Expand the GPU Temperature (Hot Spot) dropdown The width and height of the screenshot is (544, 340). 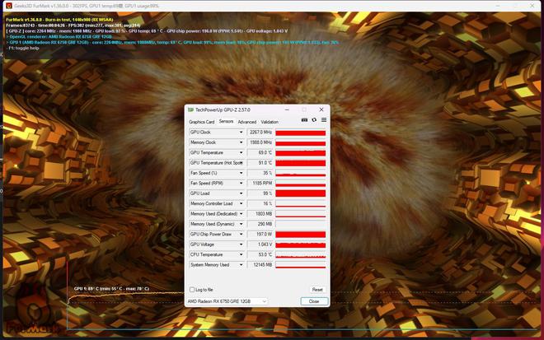242,163
